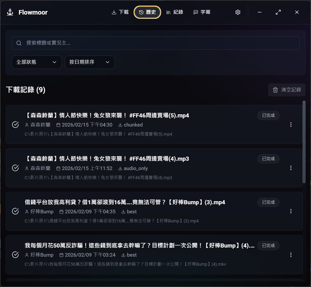The height and width of the screenshot is (287, 311).
Task: Select title 【森森鈴蘭】情人節快樂 FF46周邊賣場(5).mp4
Action: [x=107, y=115]
